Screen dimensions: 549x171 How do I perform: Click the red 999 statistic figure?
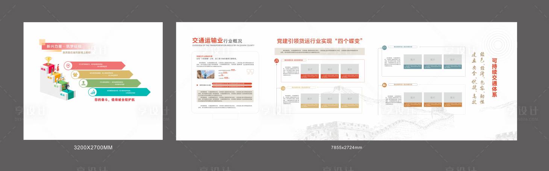point(233,70)
